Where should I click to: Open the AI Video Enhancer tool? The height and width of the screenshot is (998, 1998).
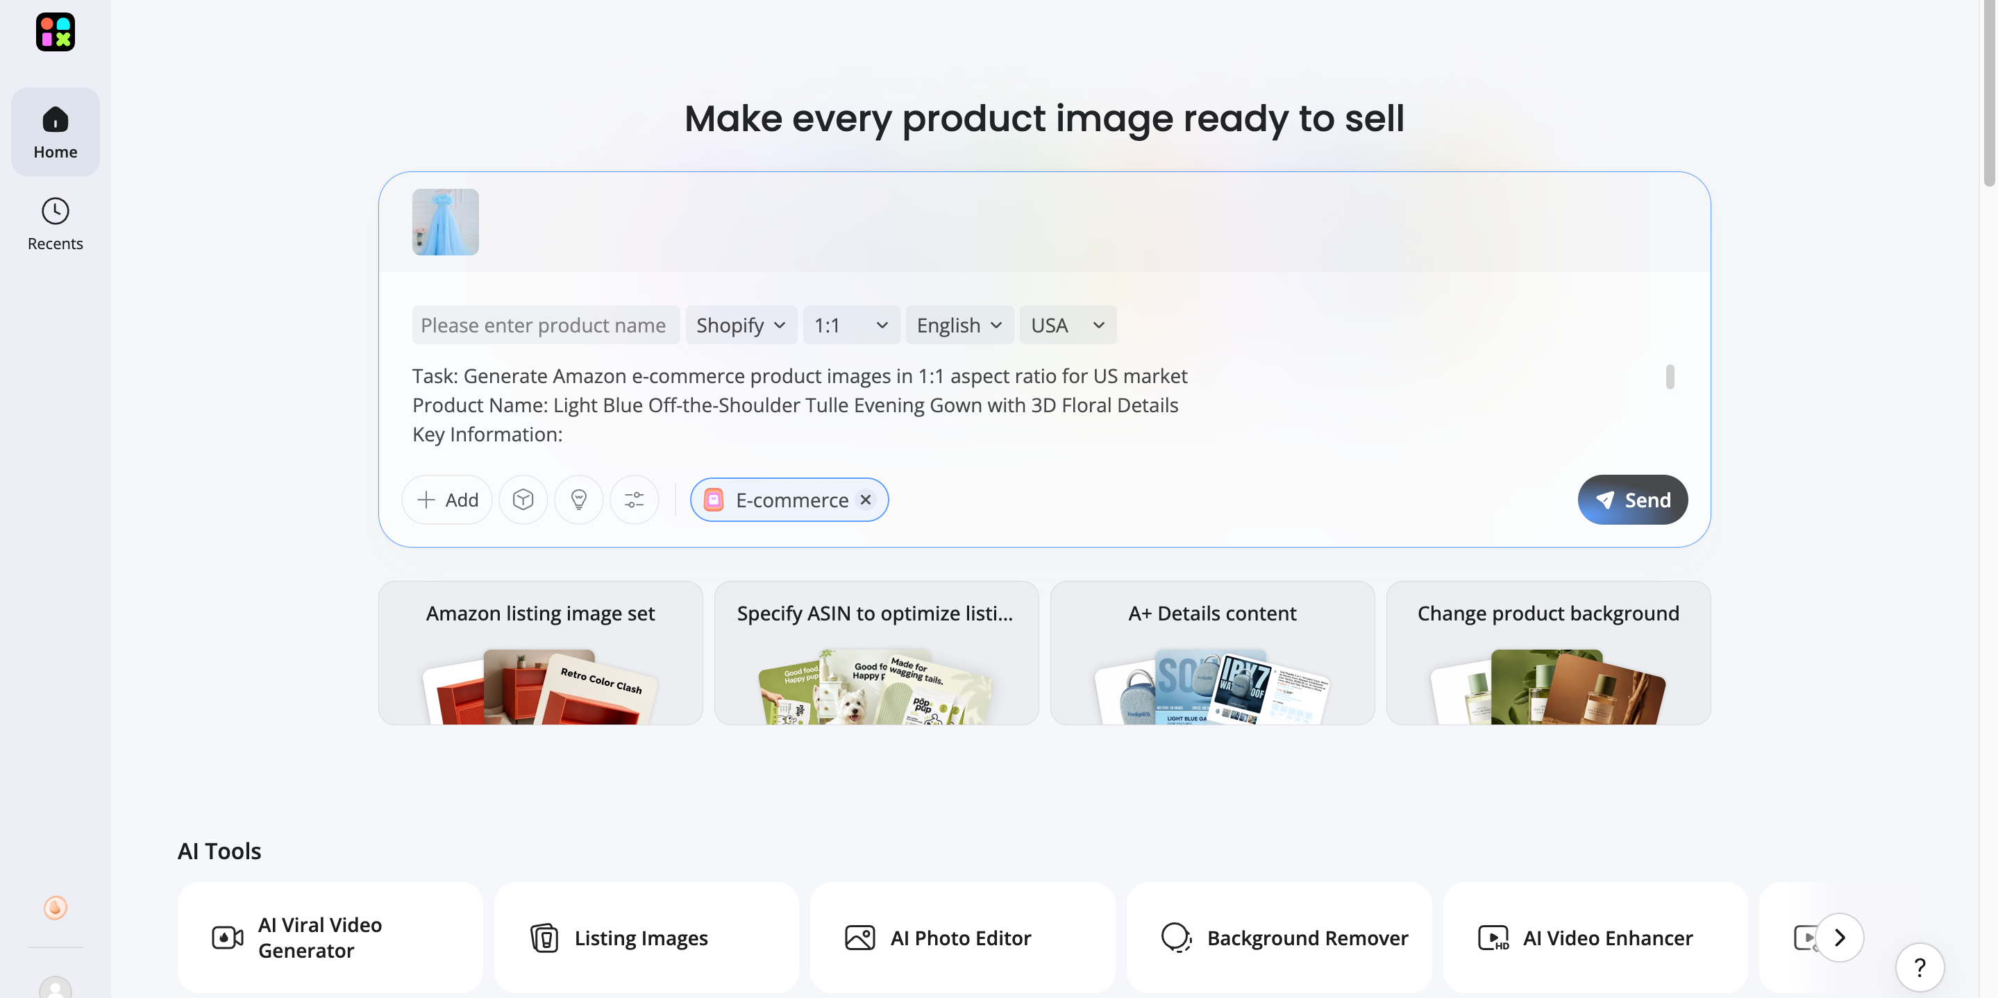pyautogui.click(x=1595, y=938)
